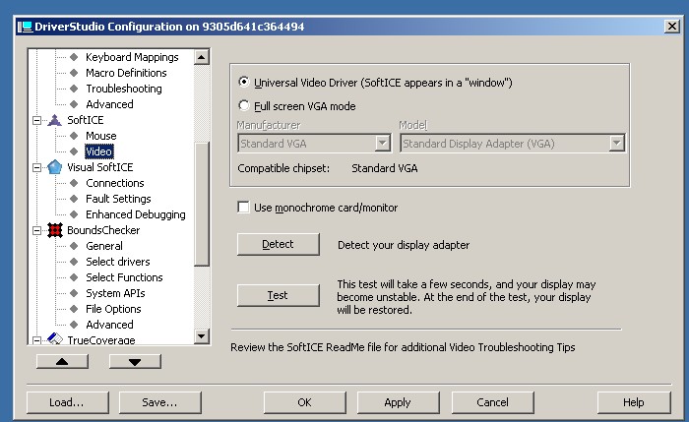The image size is (689, 422).
Task: Select the BoundsChecker label in tree
Action: point(103,230)
